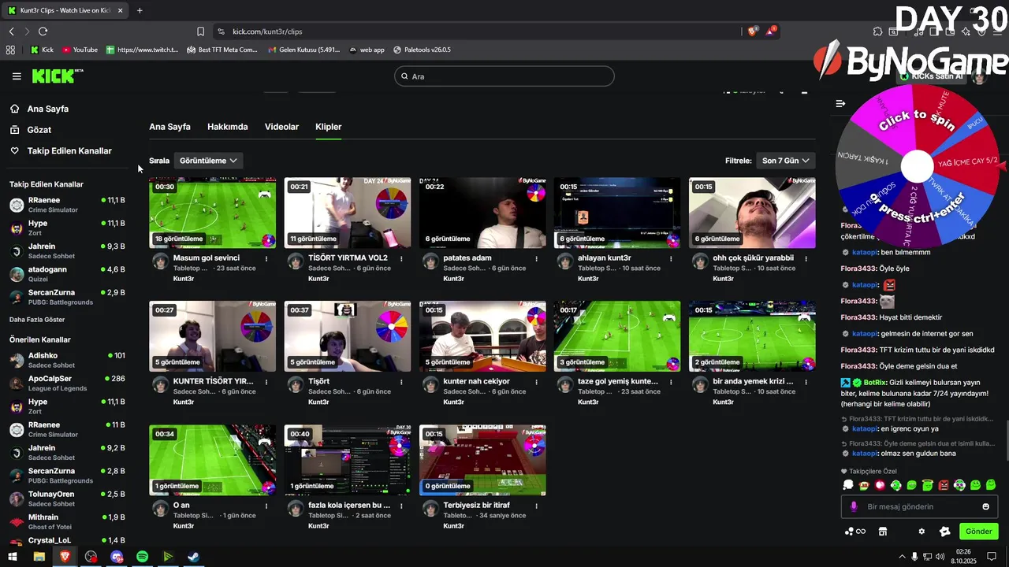Image resolution: width=1009 pixels, height=567 pixels.
Task: Play the ohh çok şükür yarabbii thumbnail
Action: pos(752,213)
